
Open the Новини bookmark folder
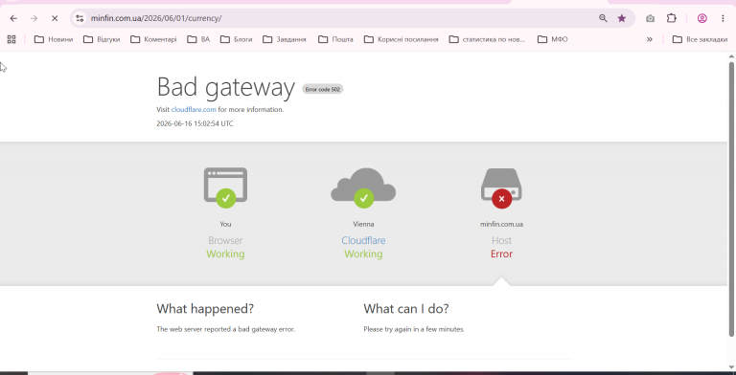pos(54,39)
